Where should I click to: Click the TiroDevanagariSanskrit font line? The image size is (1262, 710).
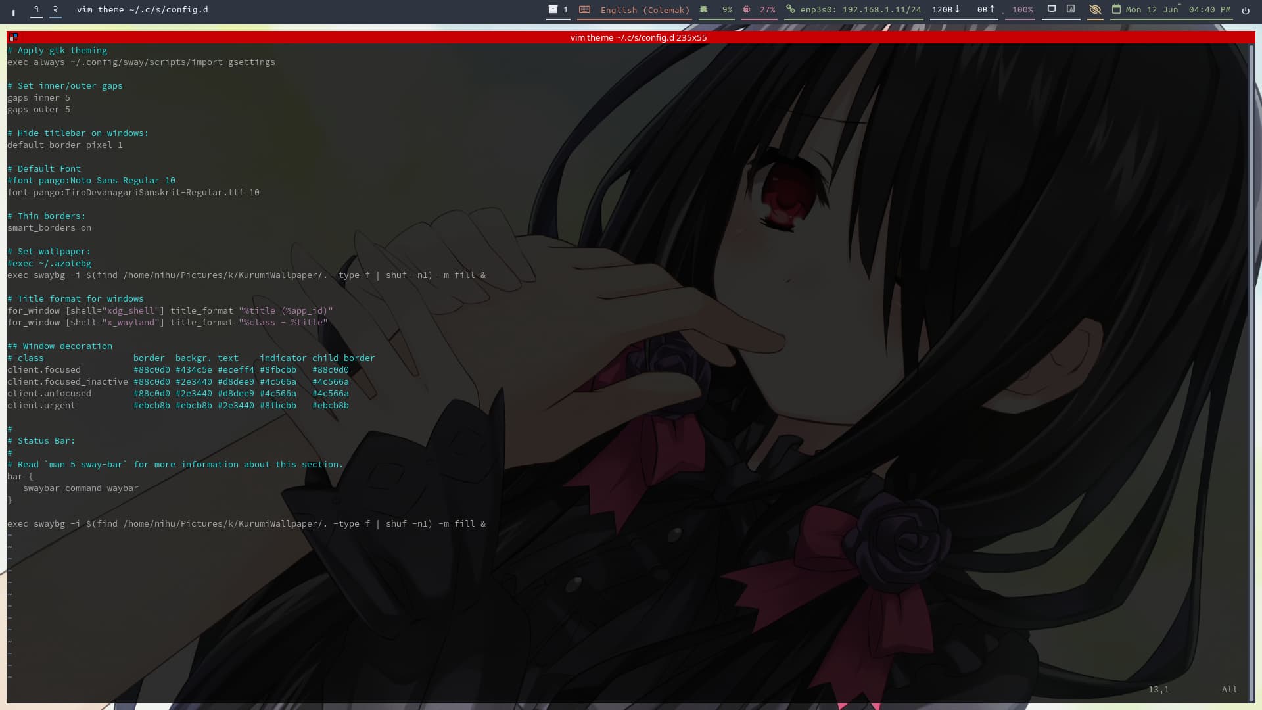point(133,193)
